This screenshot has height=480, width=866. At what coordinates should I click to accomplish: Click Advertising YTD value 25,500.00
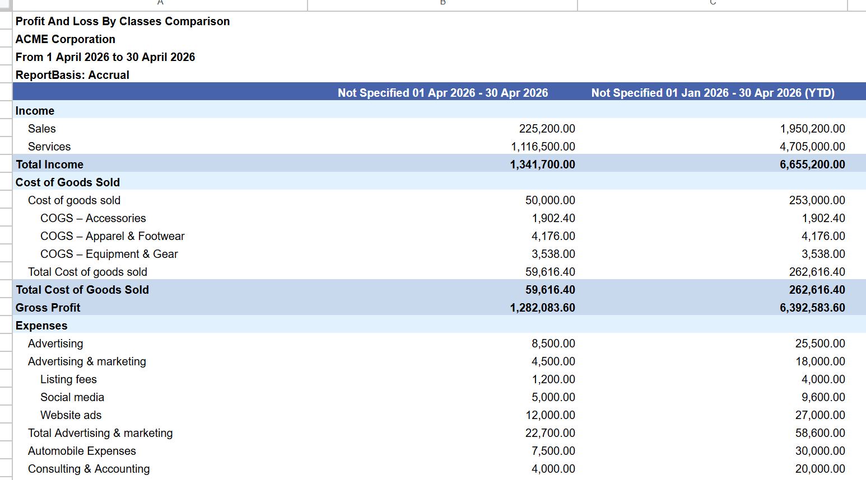(x=820, y=343)
